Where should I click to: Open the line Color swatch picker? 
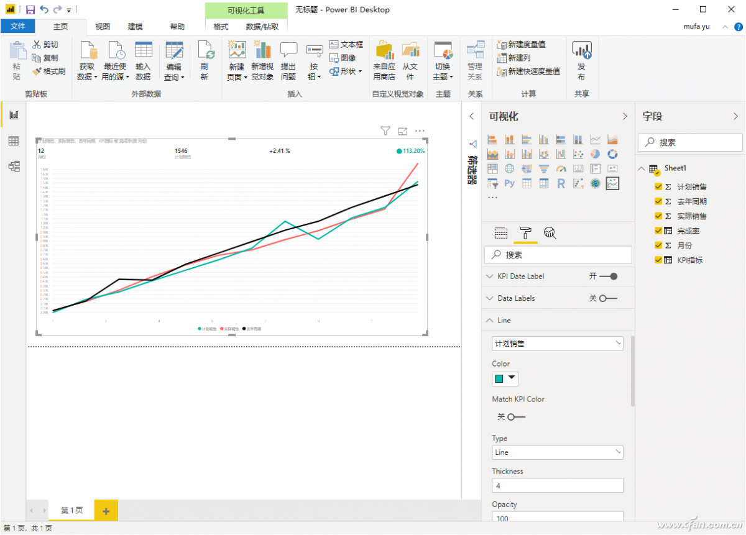coord(505,378)
